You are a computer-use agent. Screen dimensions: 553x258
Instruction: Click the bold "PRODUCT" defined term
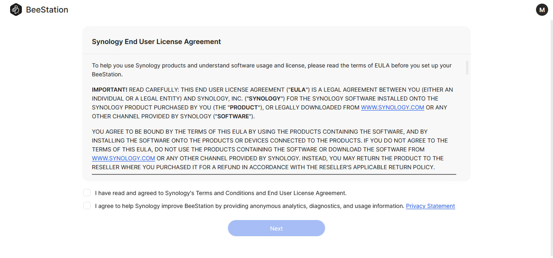pyautogui.click(x=244, y=107)
